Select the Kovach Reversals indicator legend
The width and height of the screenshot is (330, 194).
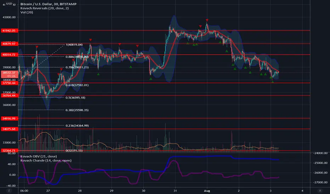coord(44,8)
